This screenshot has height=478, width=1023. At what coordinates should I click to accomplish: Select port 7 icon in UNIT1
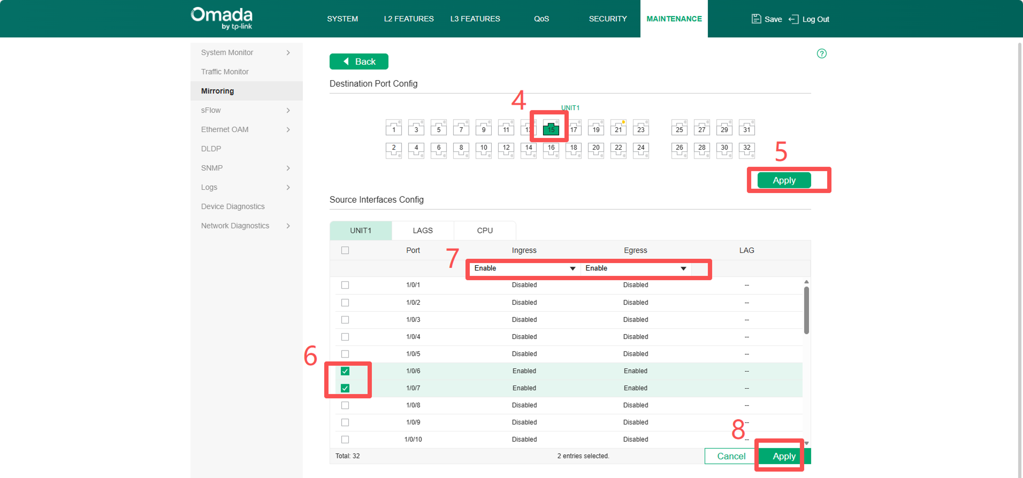tap(461, 127)
